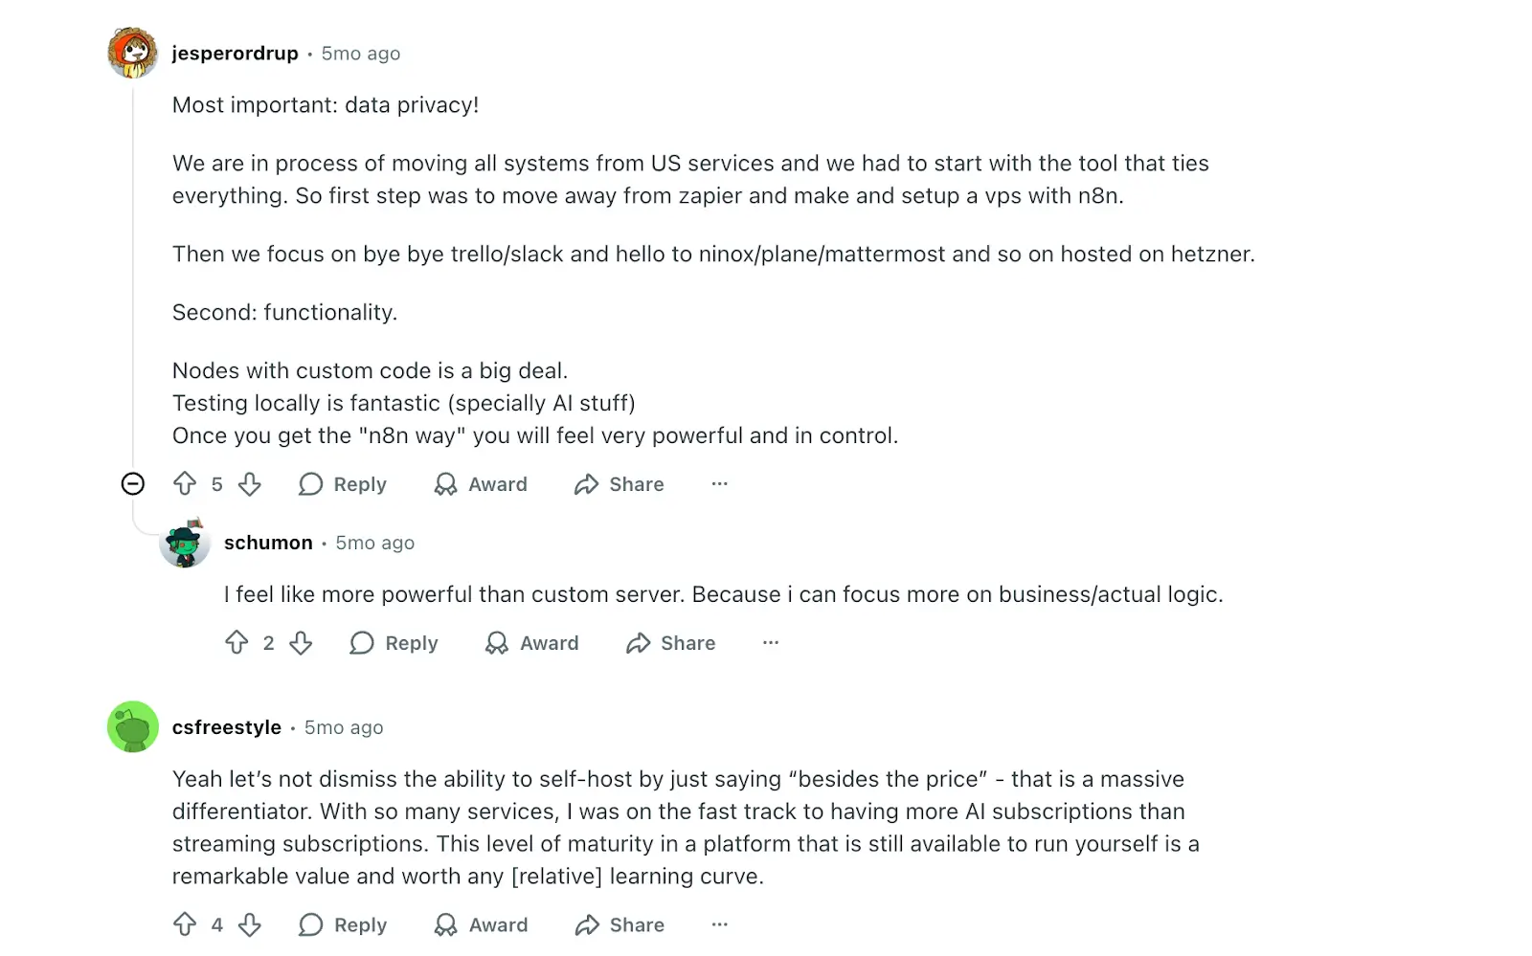Reply to jesperordrup's comment

coord(343,484)
